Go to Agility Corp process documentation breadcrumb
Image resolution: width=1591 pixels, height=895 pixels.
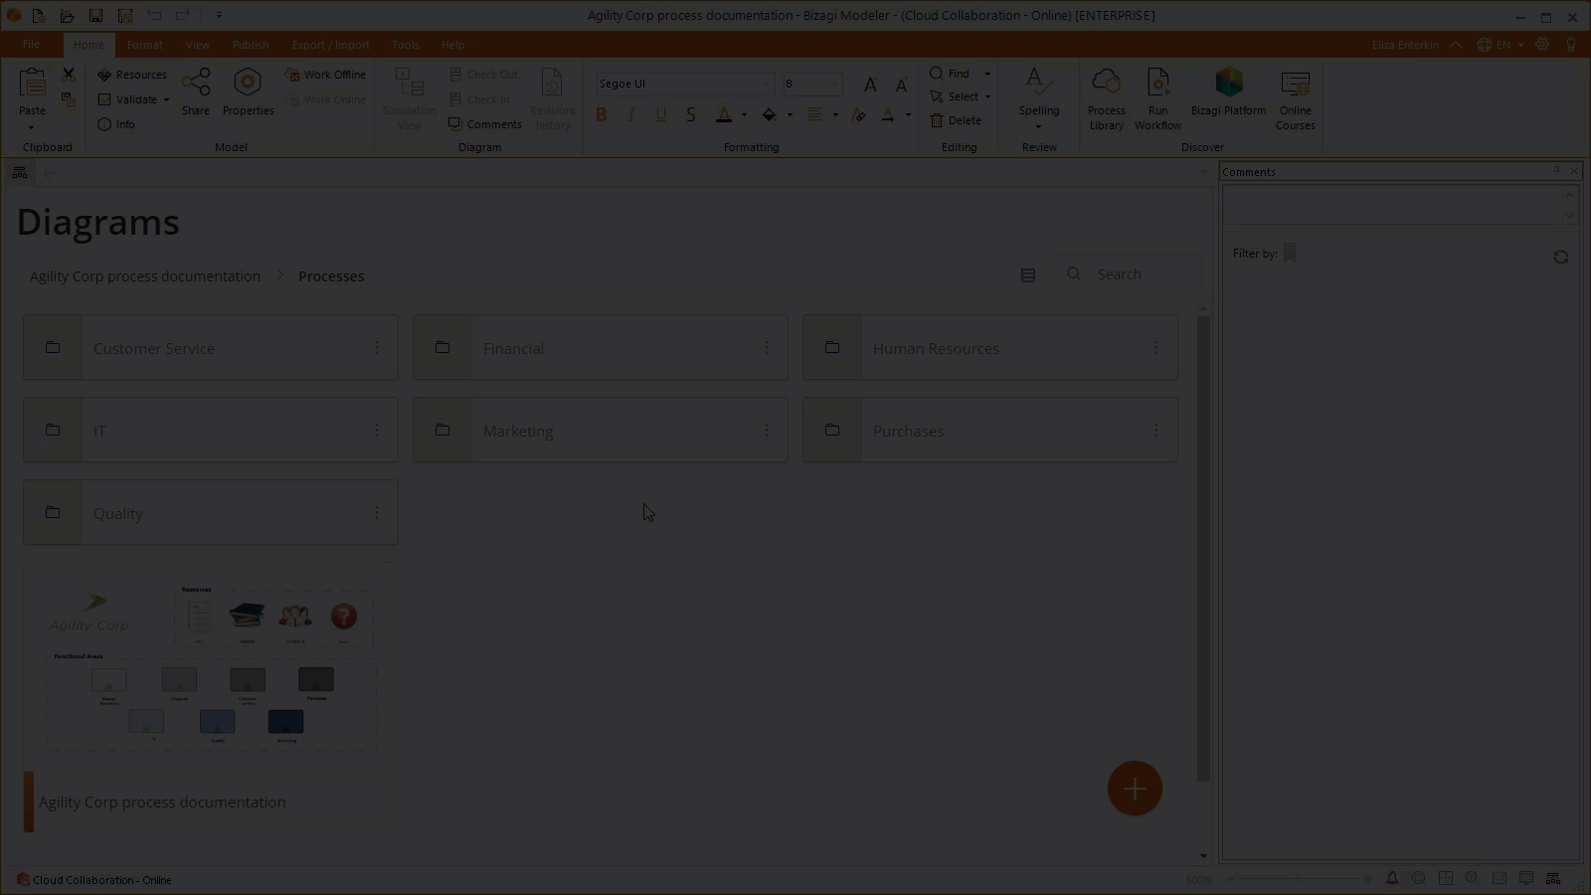[145, 276]
